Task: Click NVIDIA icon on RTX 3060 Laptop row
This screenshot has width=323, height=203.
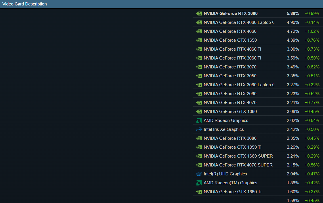Action: 199,85
